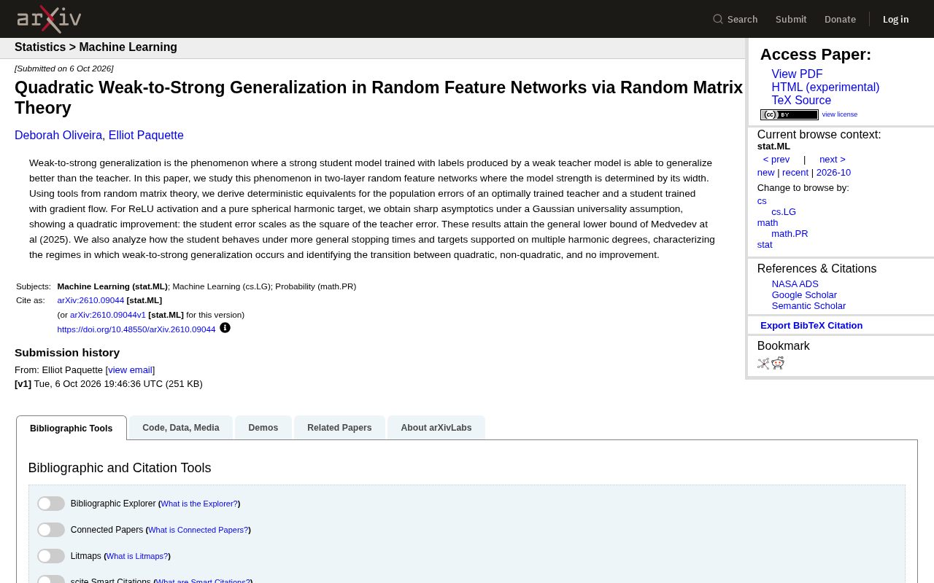Open author Deborah Oliveira's page
This screenshot has width=934, height=583.
(58, 136)
